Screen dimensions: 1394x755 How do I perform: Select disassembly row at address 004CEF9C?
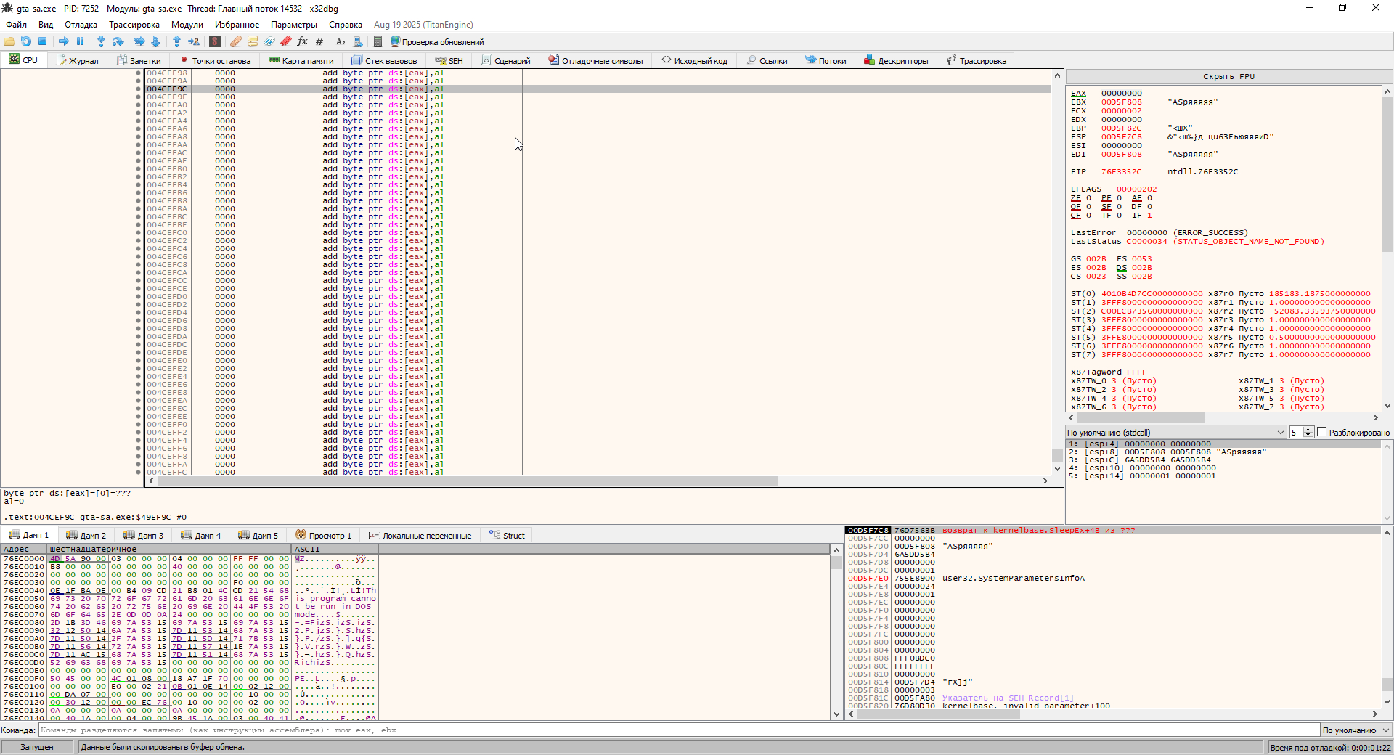click(x=598, y=89)
